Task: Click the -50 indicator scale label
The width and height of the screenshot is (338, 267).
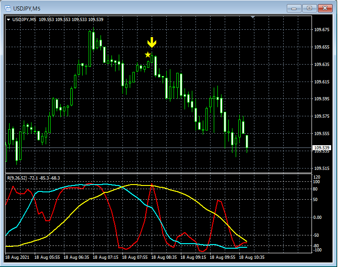Action: tap(316, 235)
